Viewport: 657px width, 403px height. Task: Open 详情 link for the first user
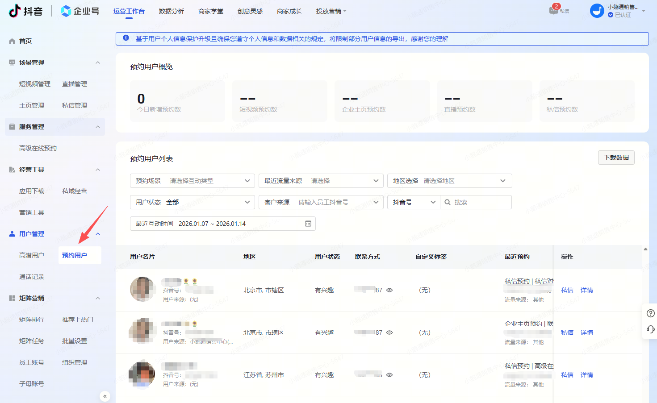(586, 290)
